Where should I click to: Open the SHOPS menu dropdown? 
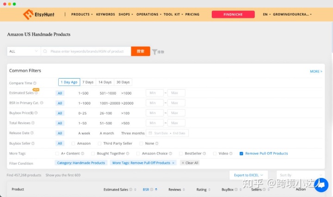coord(126,14)
